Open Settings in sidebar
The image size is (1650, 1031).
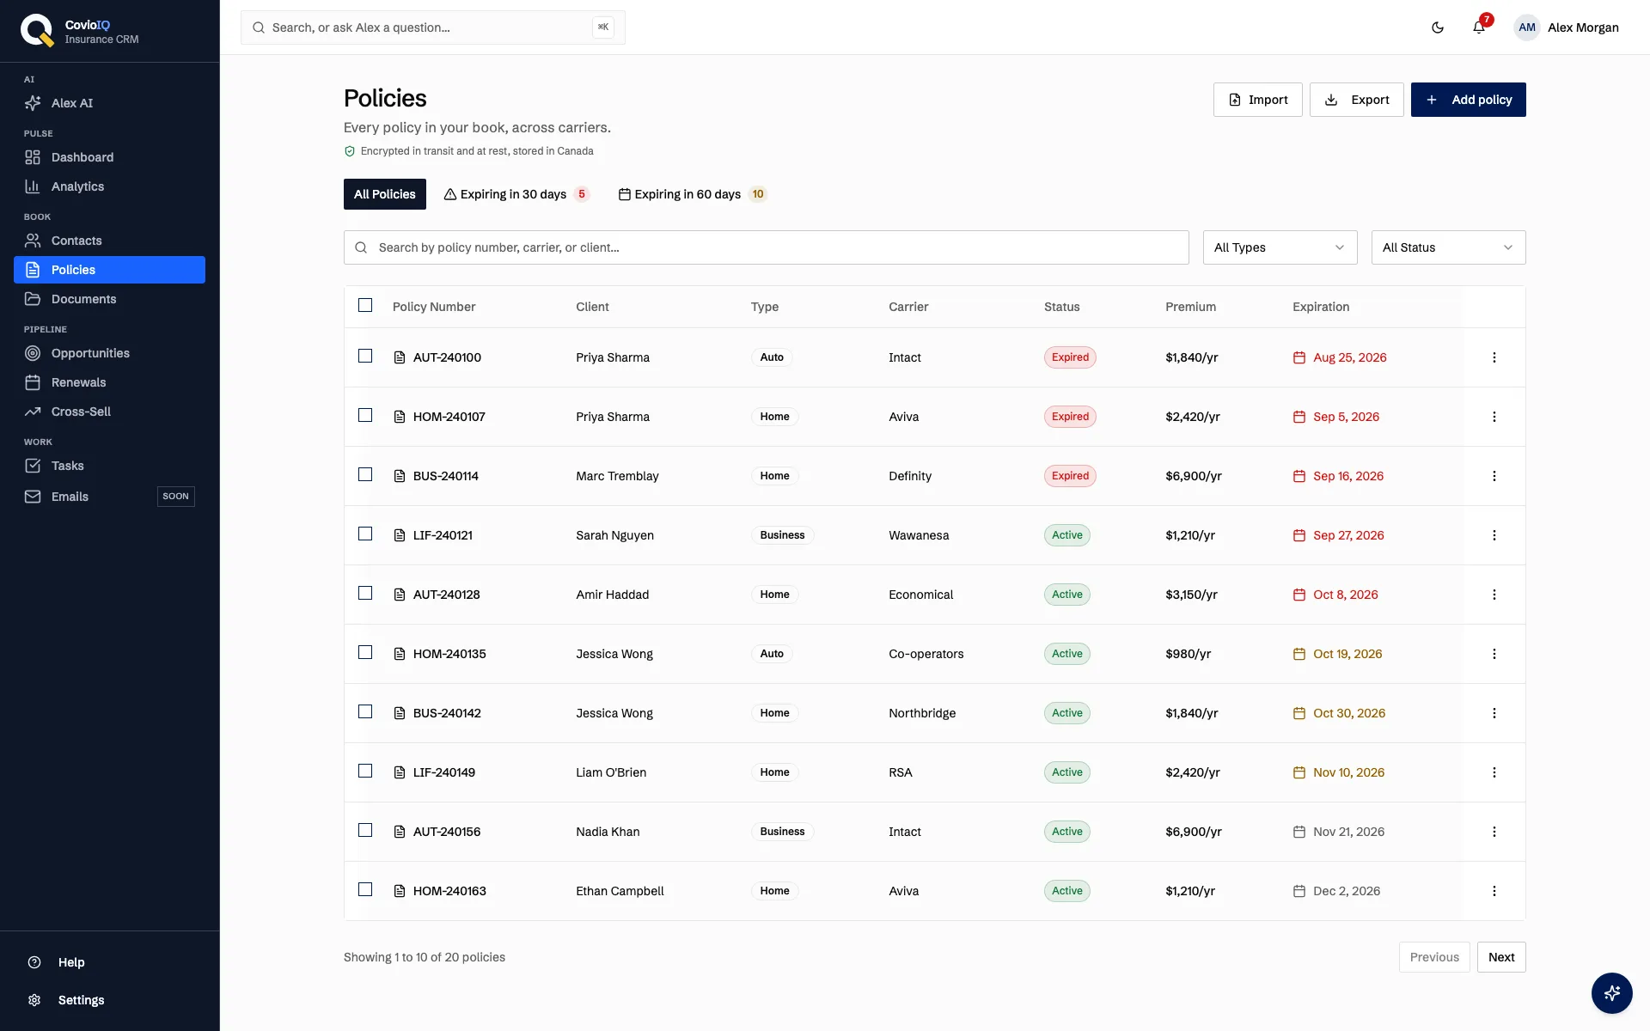109,1000
